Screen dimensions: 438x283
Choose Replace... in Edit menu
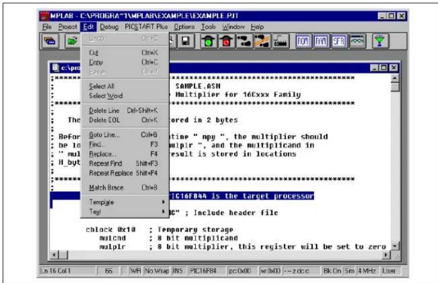point(124,154)
